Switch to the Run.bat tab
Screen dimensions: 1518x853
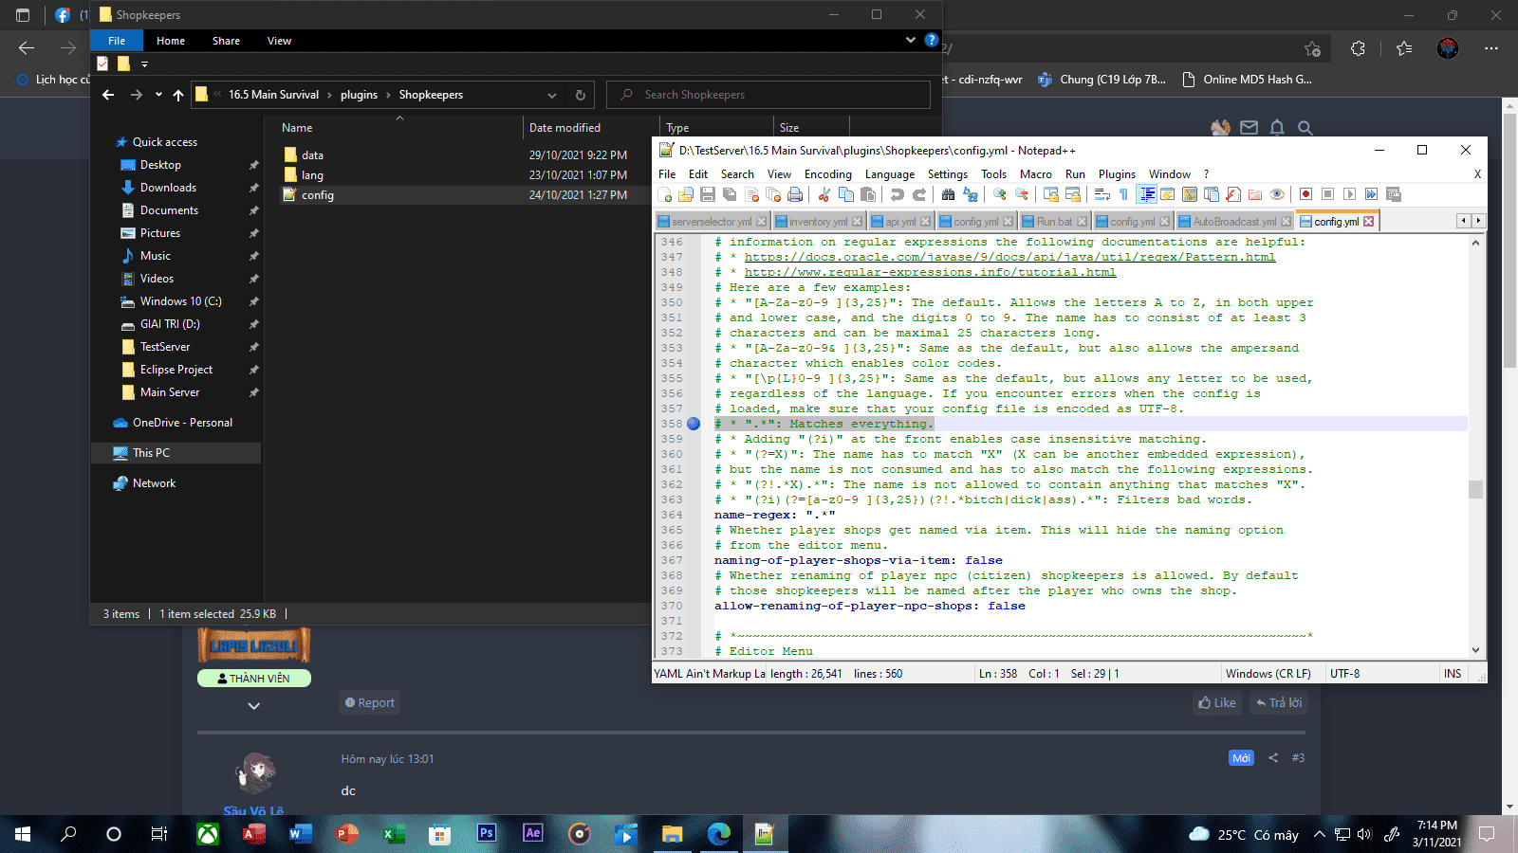click(x=1053, y=222)
